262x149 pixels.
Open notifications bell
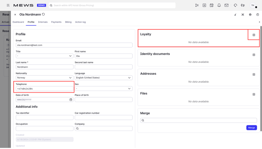(219, 5)
